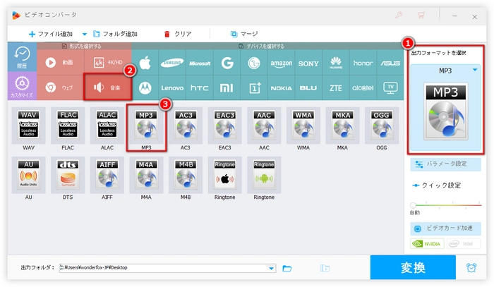
Task: Select the Apple iPhone Ringtone icon
Action: point(225,175)
